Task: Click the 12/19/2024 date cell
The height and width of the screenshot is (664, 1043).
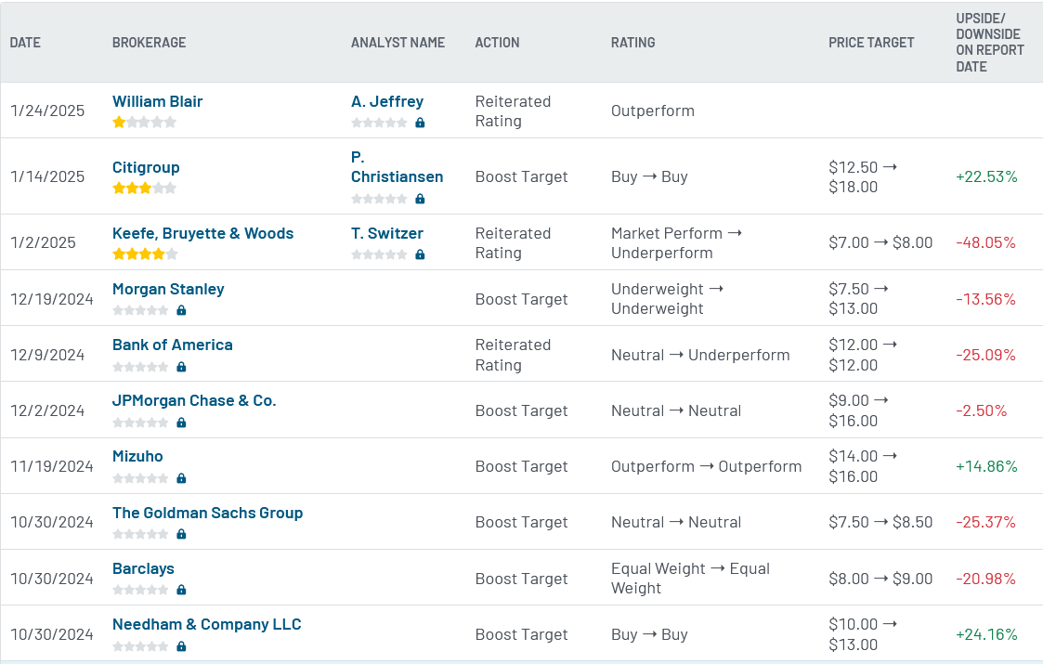Action: point(52,299)
